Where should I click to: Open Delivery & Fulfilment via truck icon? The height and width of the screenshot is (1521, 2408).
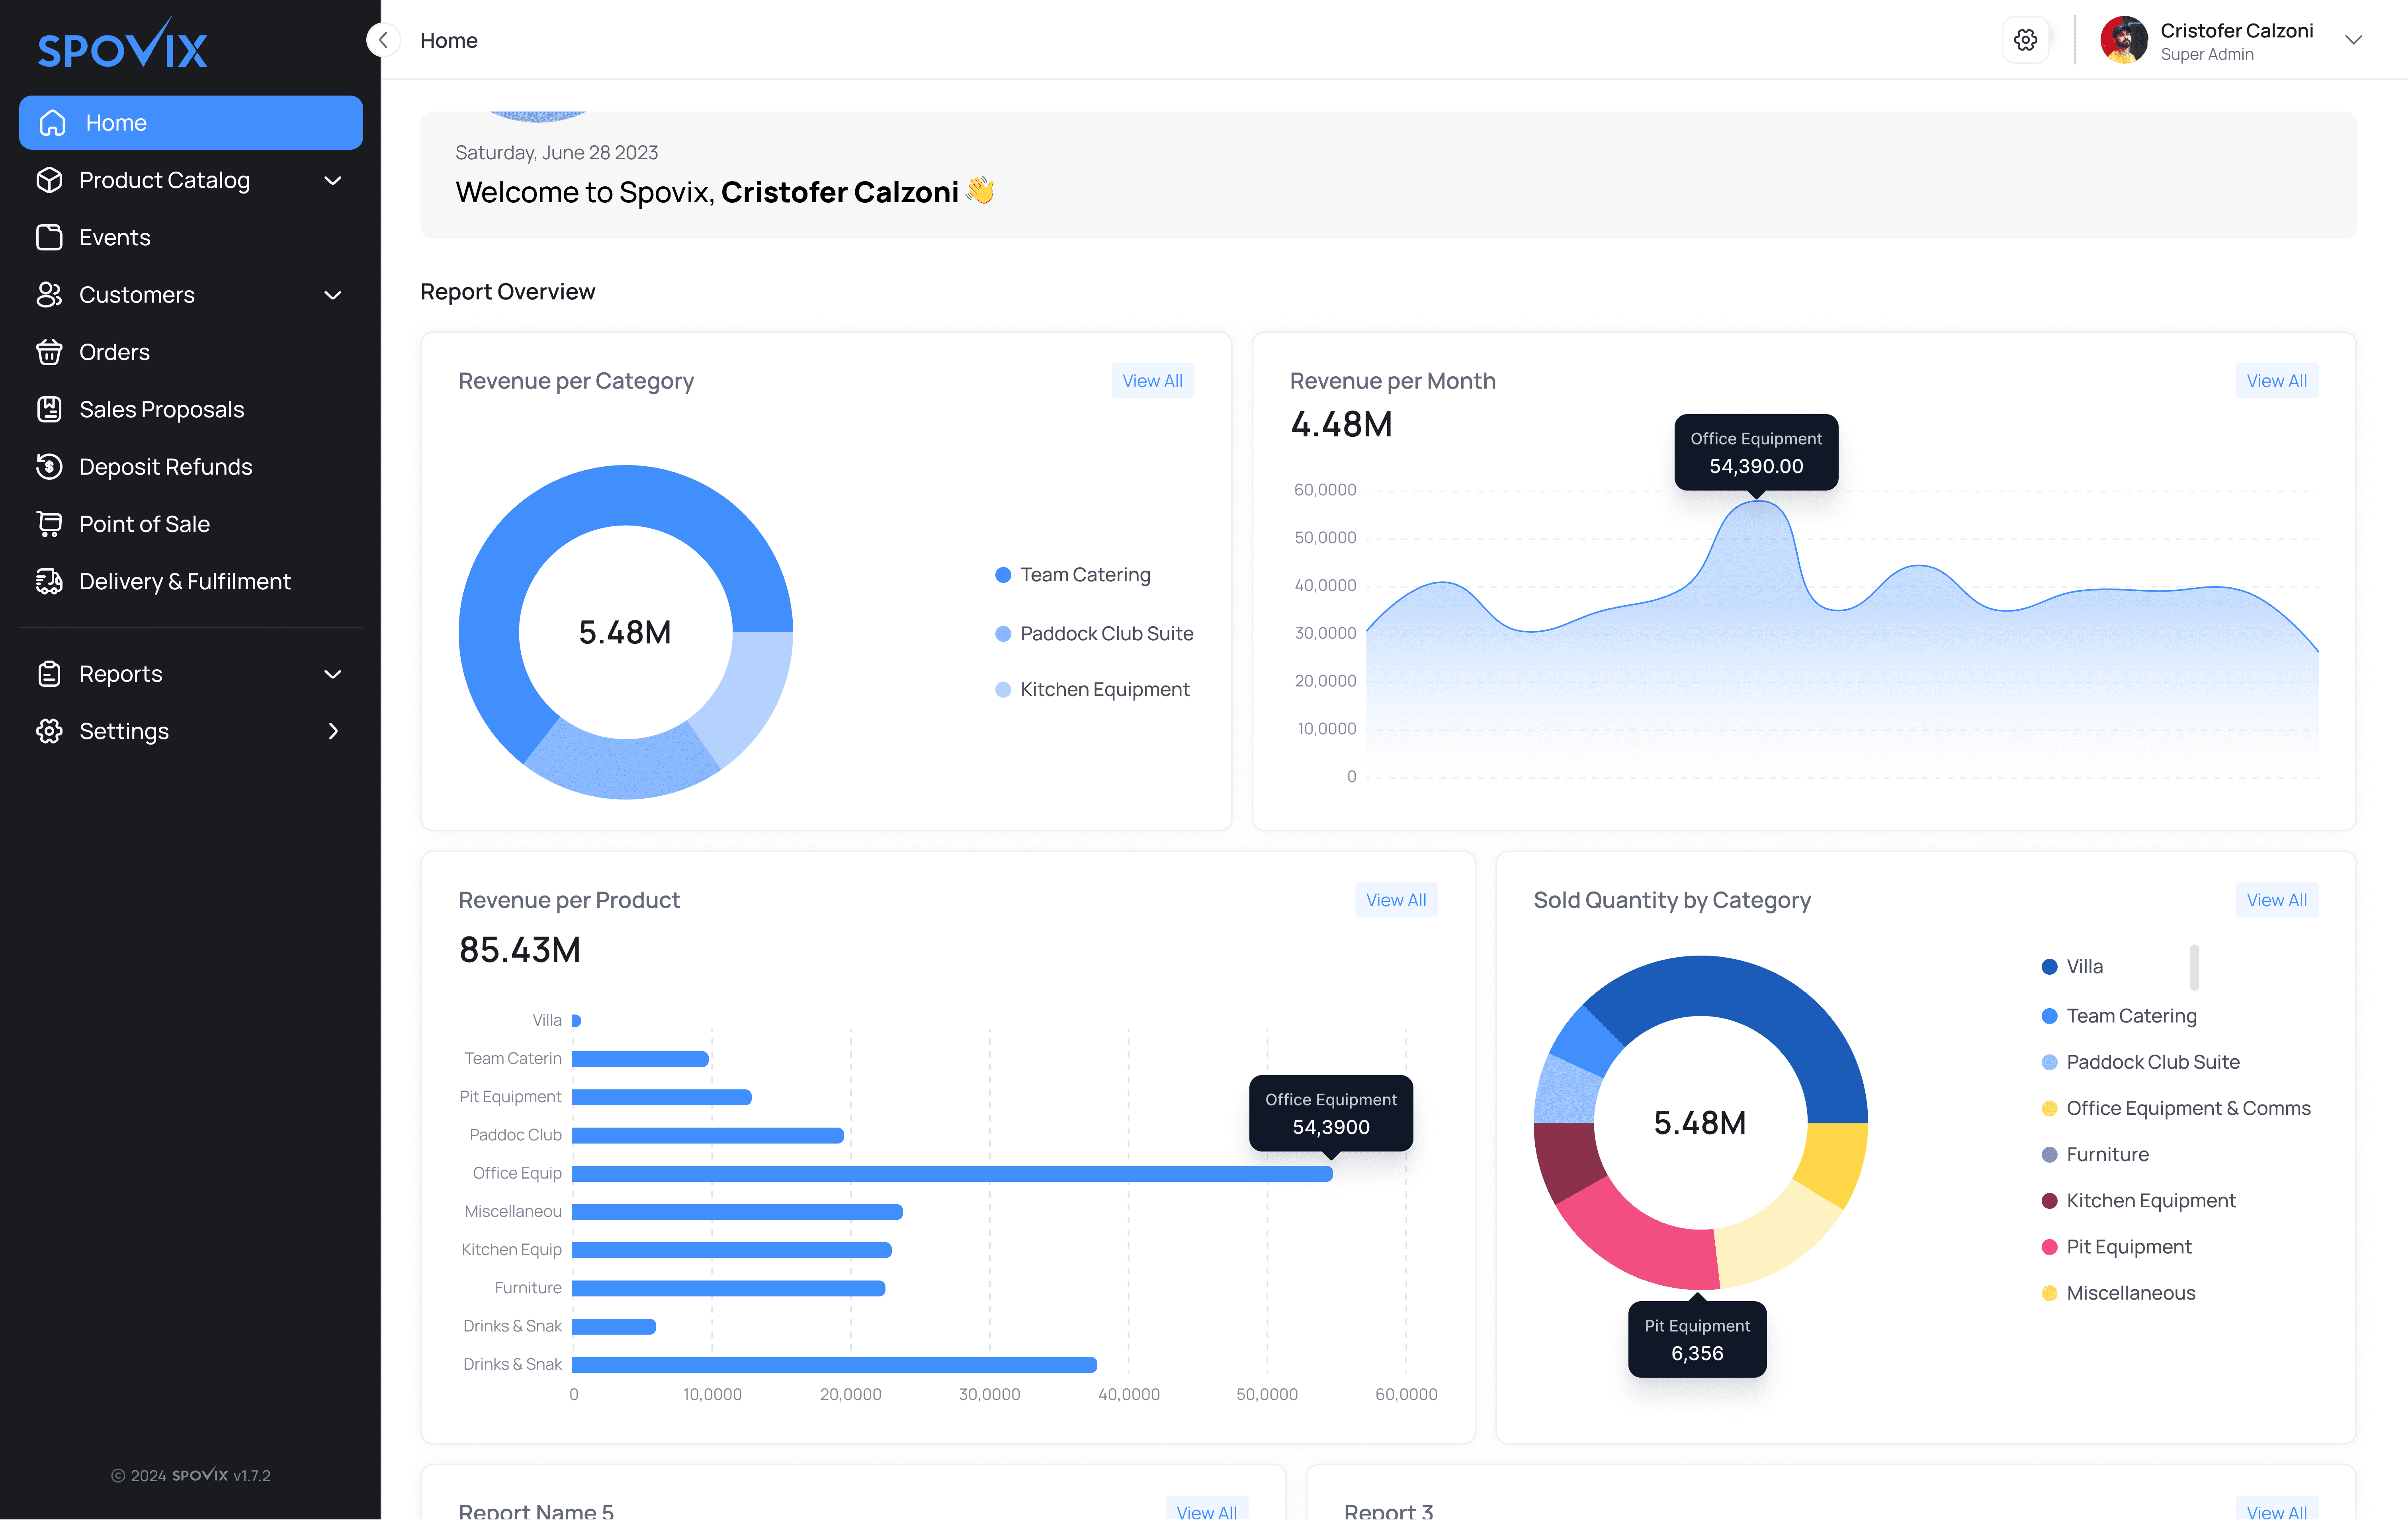pos(50,581)
